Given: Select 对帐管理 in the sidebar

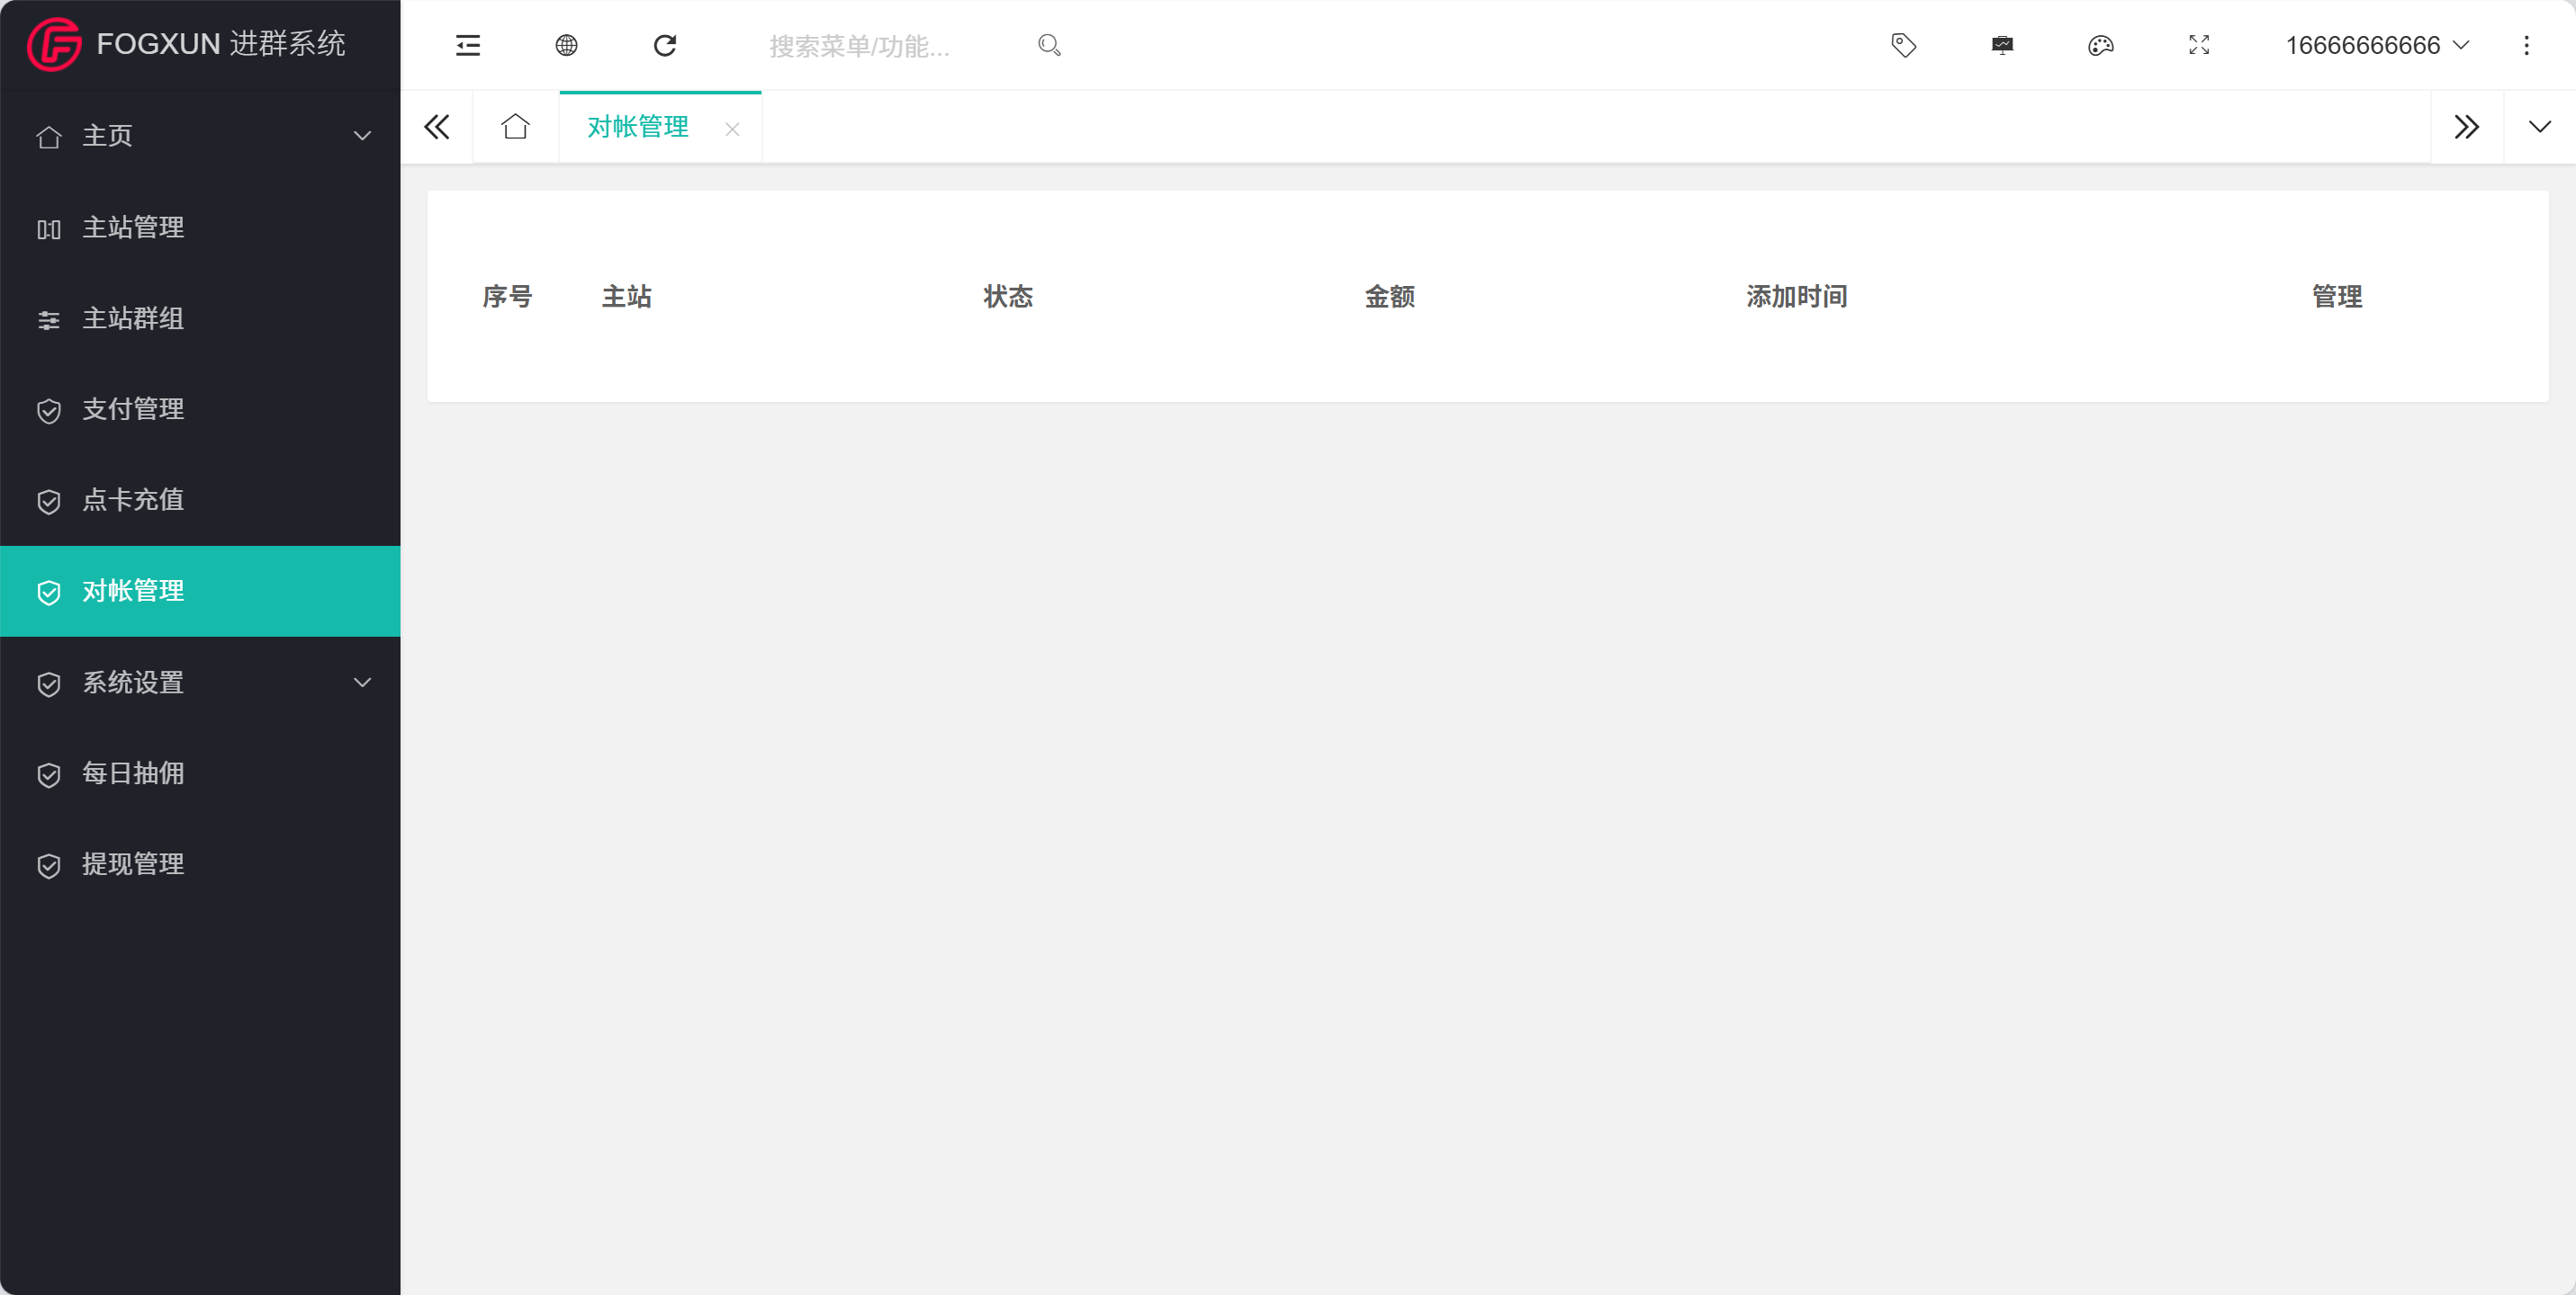Looking at the screenshot, I should click(200, 591).
